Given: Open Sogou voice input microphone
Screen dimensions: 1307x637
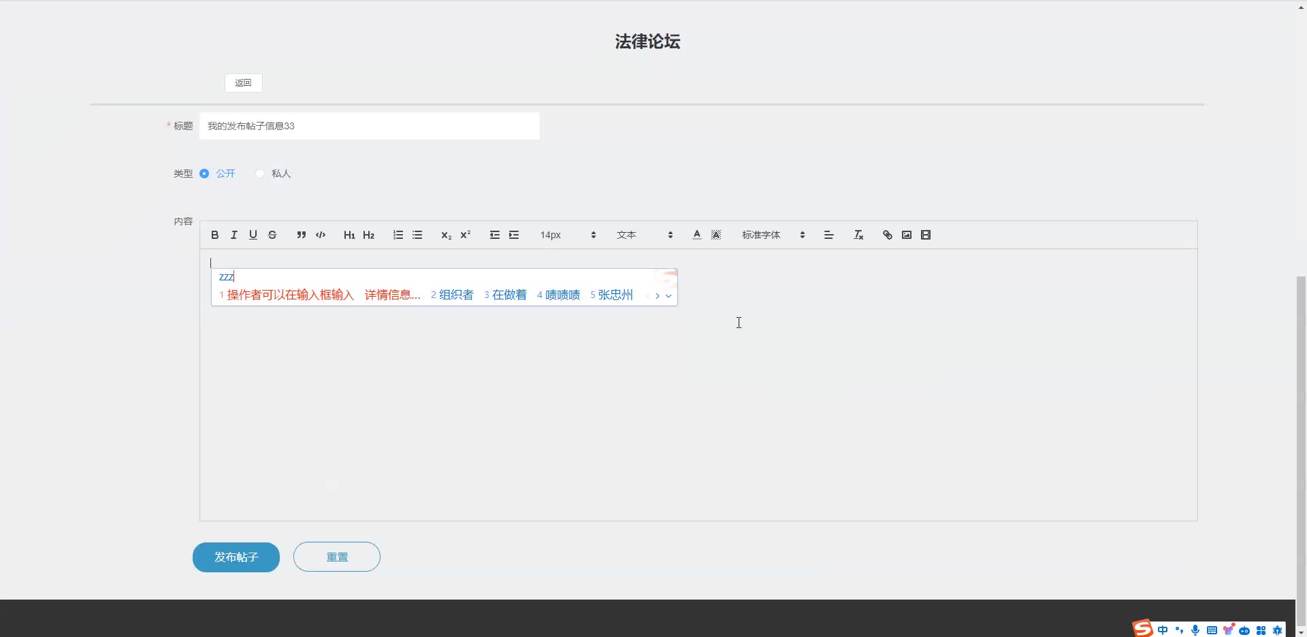Looking at the screenshot, I should (x=1195, y=630).
